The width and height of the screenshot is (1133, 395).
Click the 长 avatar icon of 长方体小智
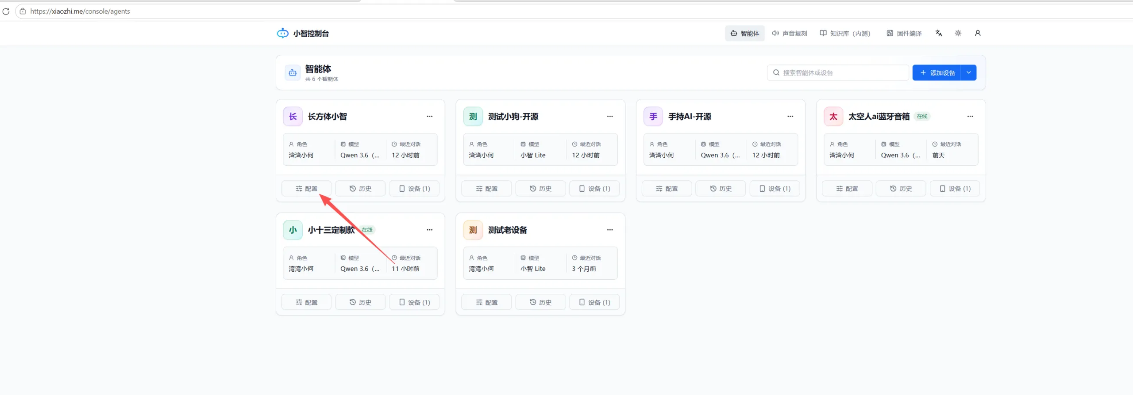293,117
